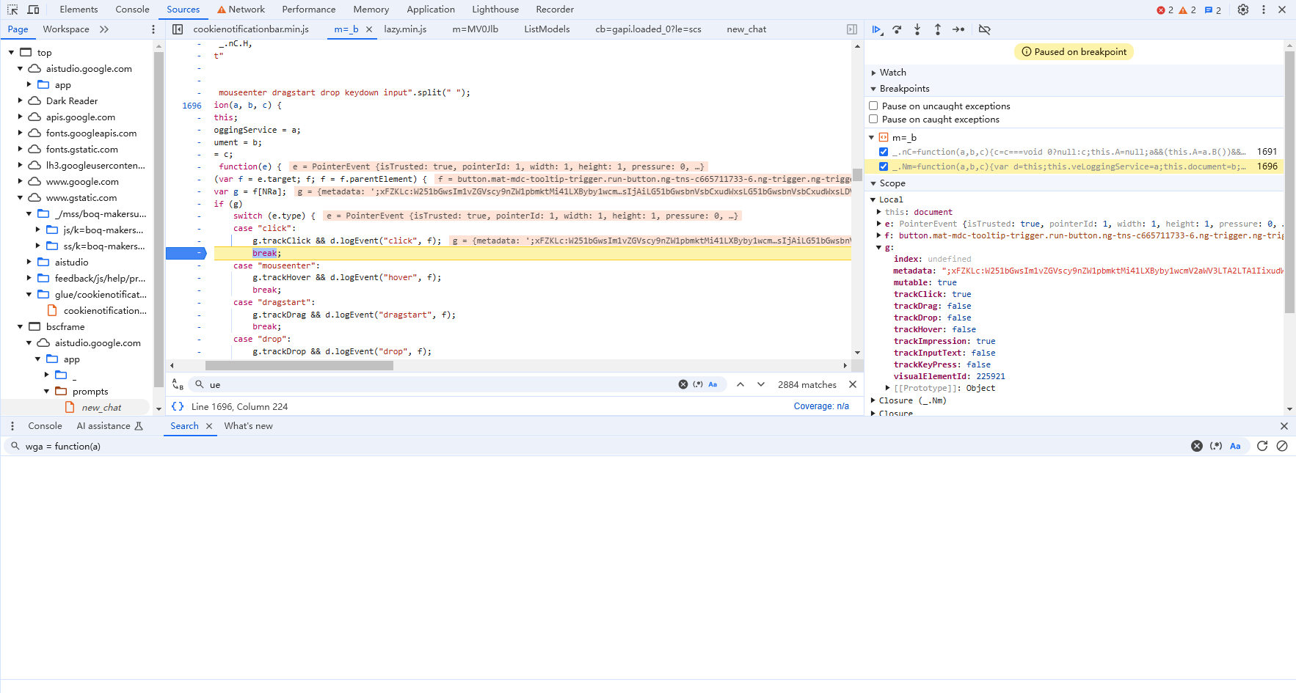Toggle the navigator sidebar icon
Image resolution: width=1296 pixels, height=693 pixels.
click(178, 29)
